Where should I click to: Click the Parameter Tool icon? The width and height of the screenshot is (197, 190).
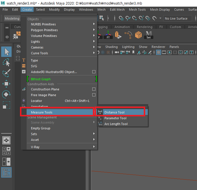100,118
